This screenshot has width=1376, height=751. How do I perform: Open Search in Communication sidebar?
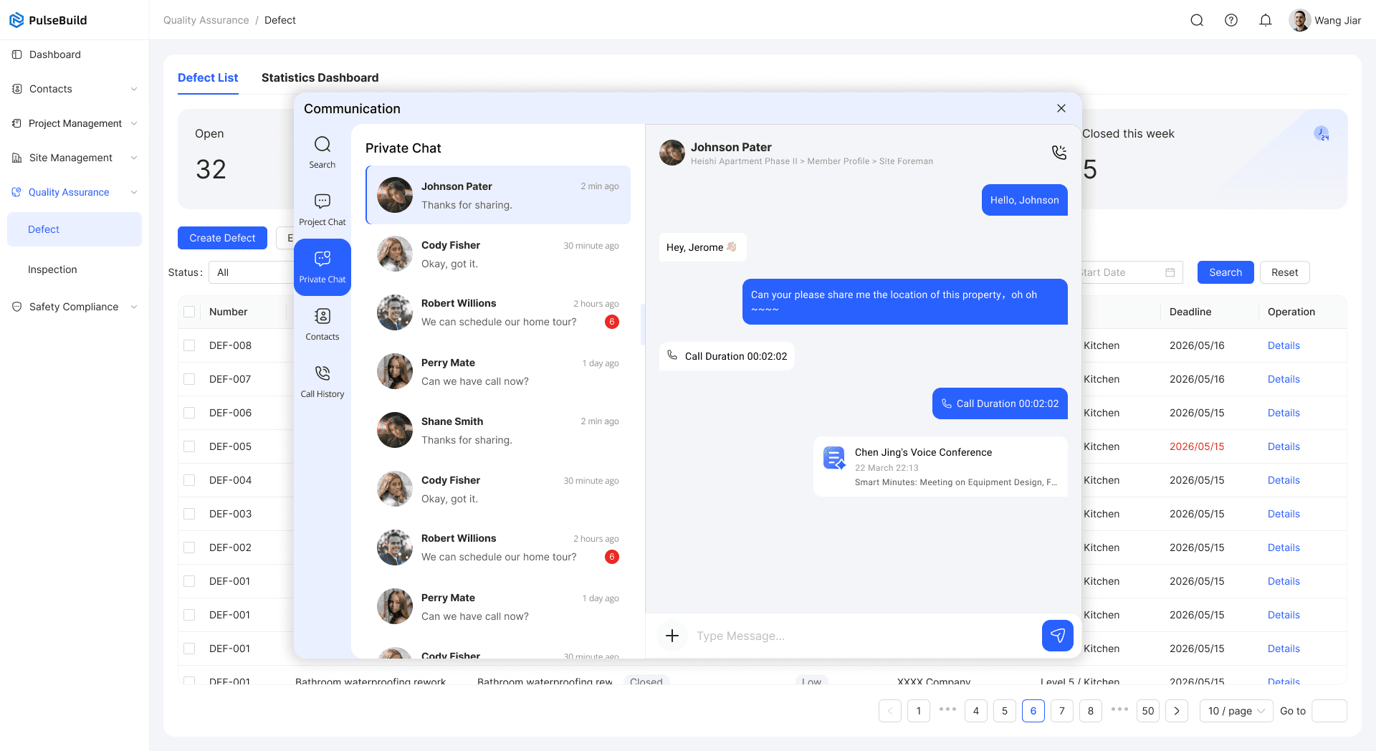pyautogui.click(x=322, y=153)
